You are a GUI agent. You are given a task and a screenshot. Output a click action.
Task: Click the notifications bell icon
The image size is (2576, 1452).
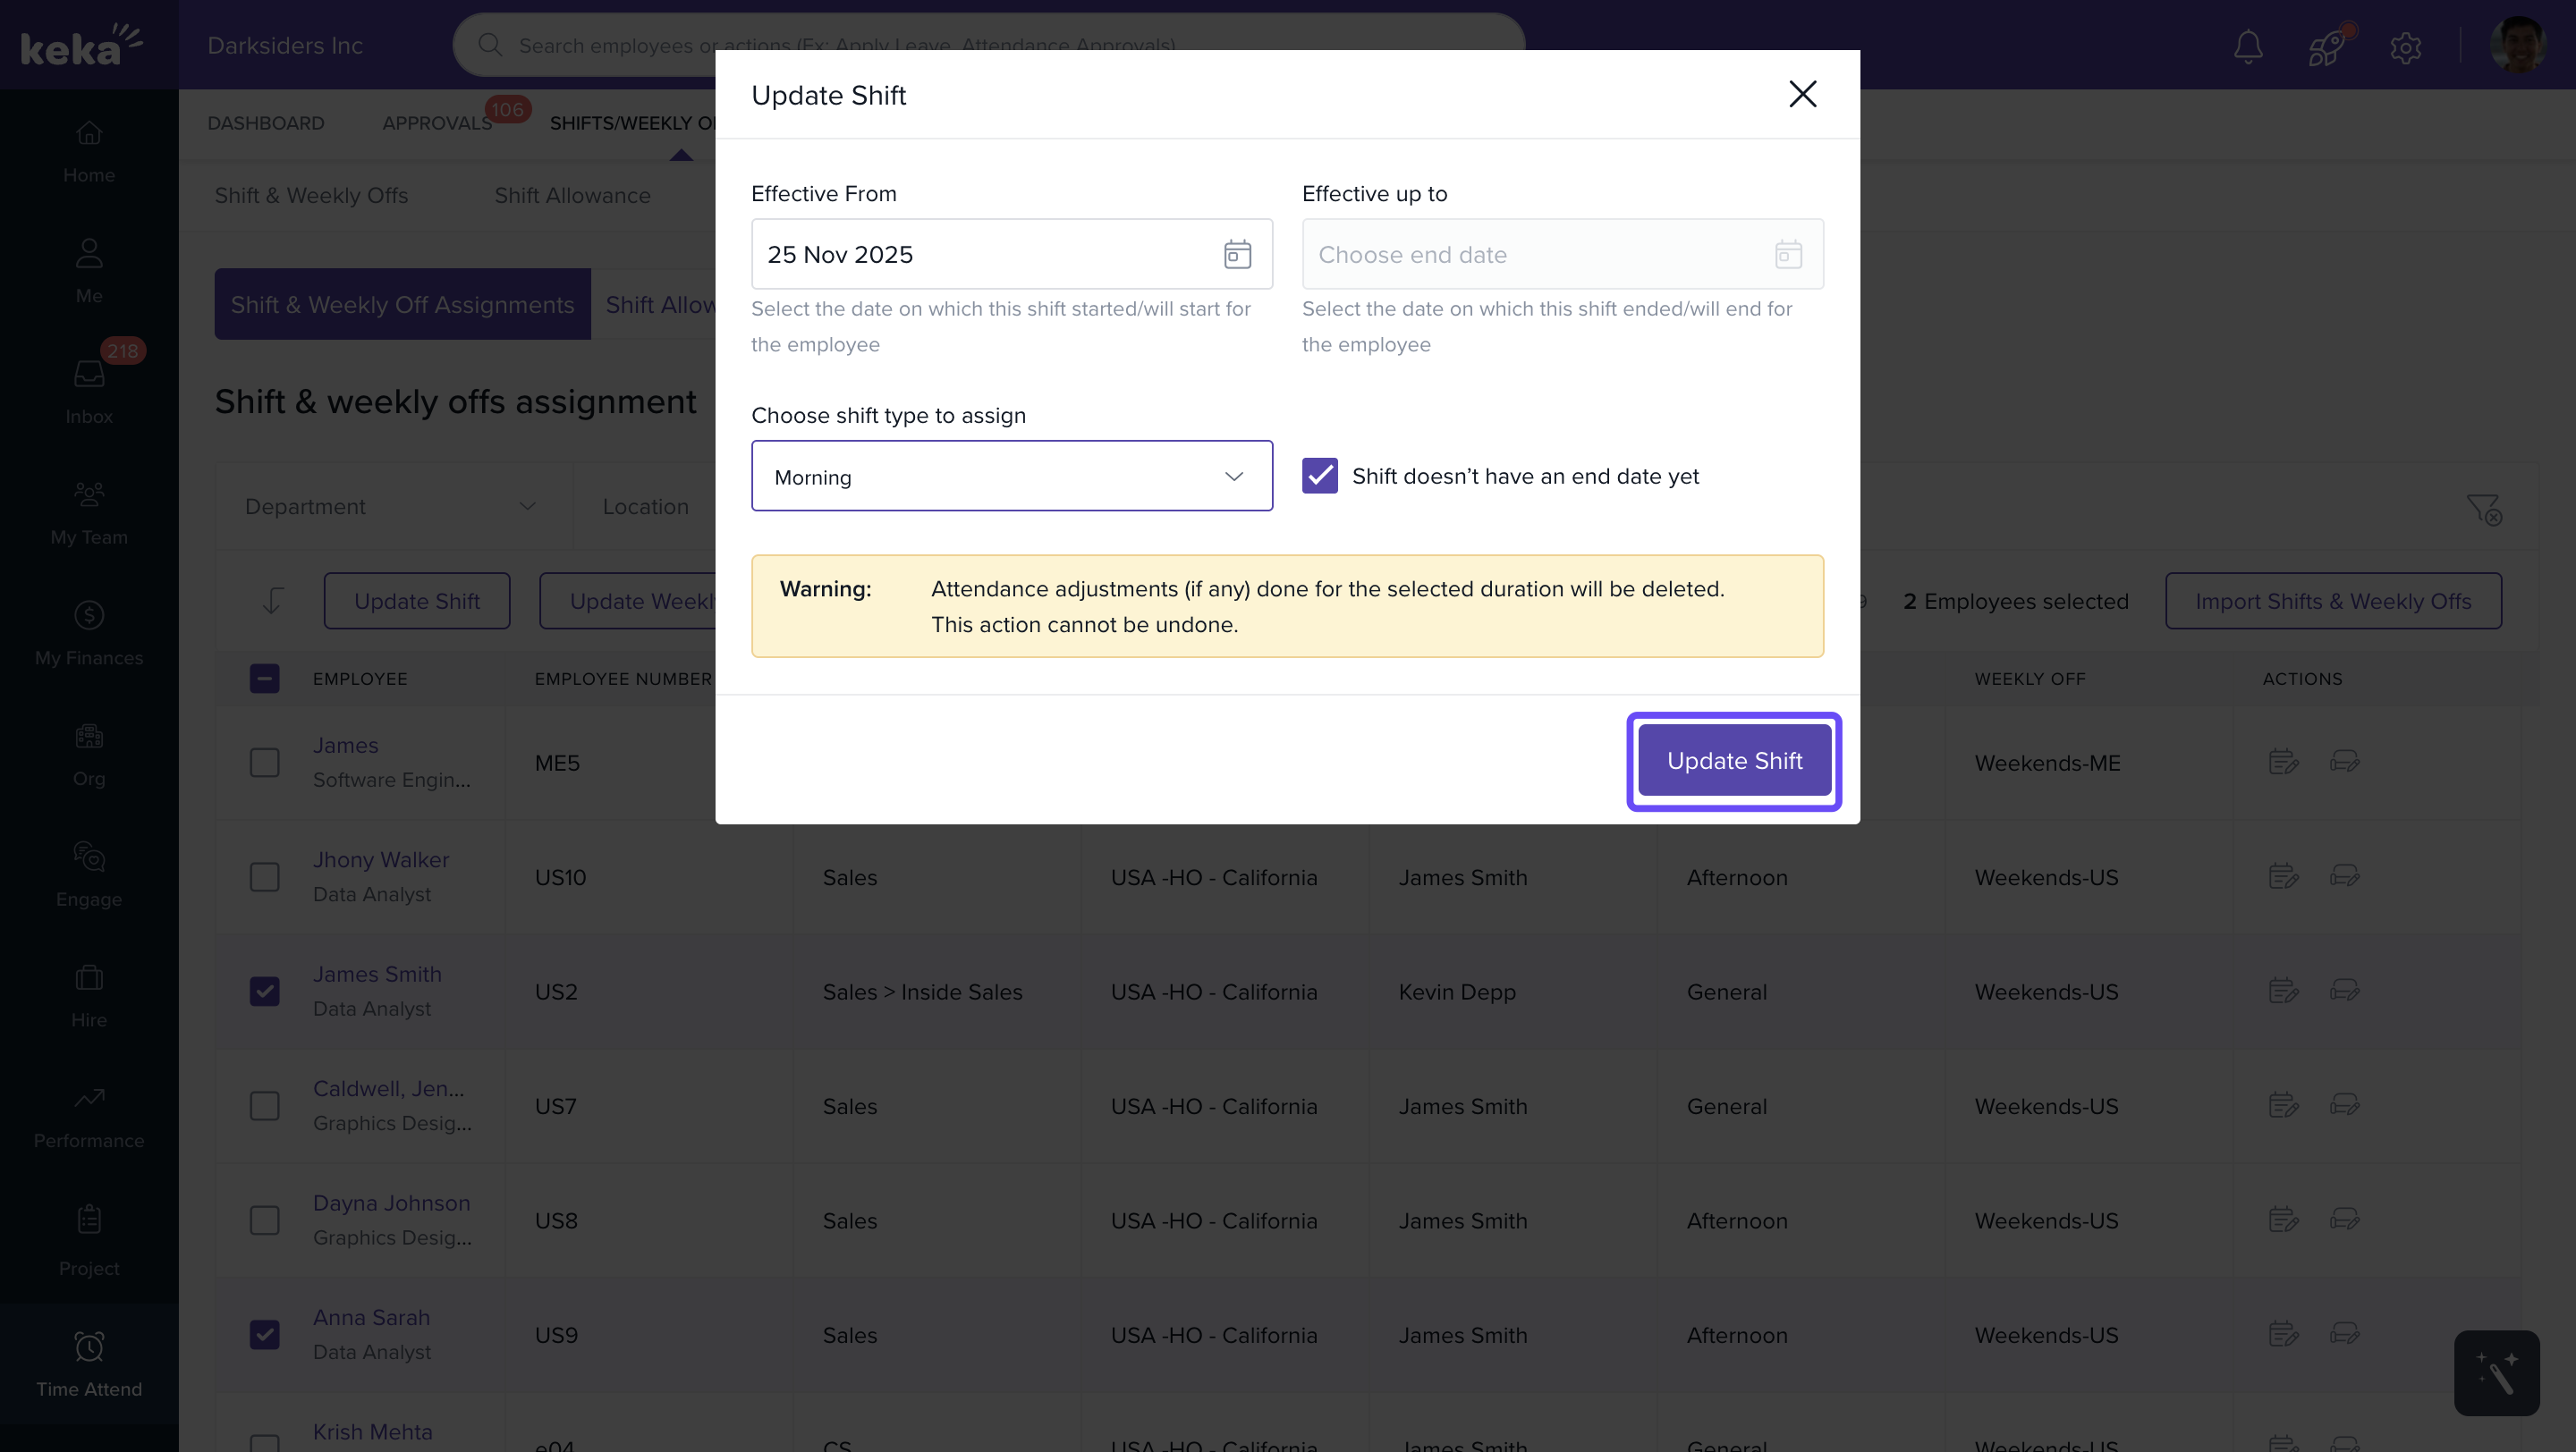click(x=2248, y=46)
